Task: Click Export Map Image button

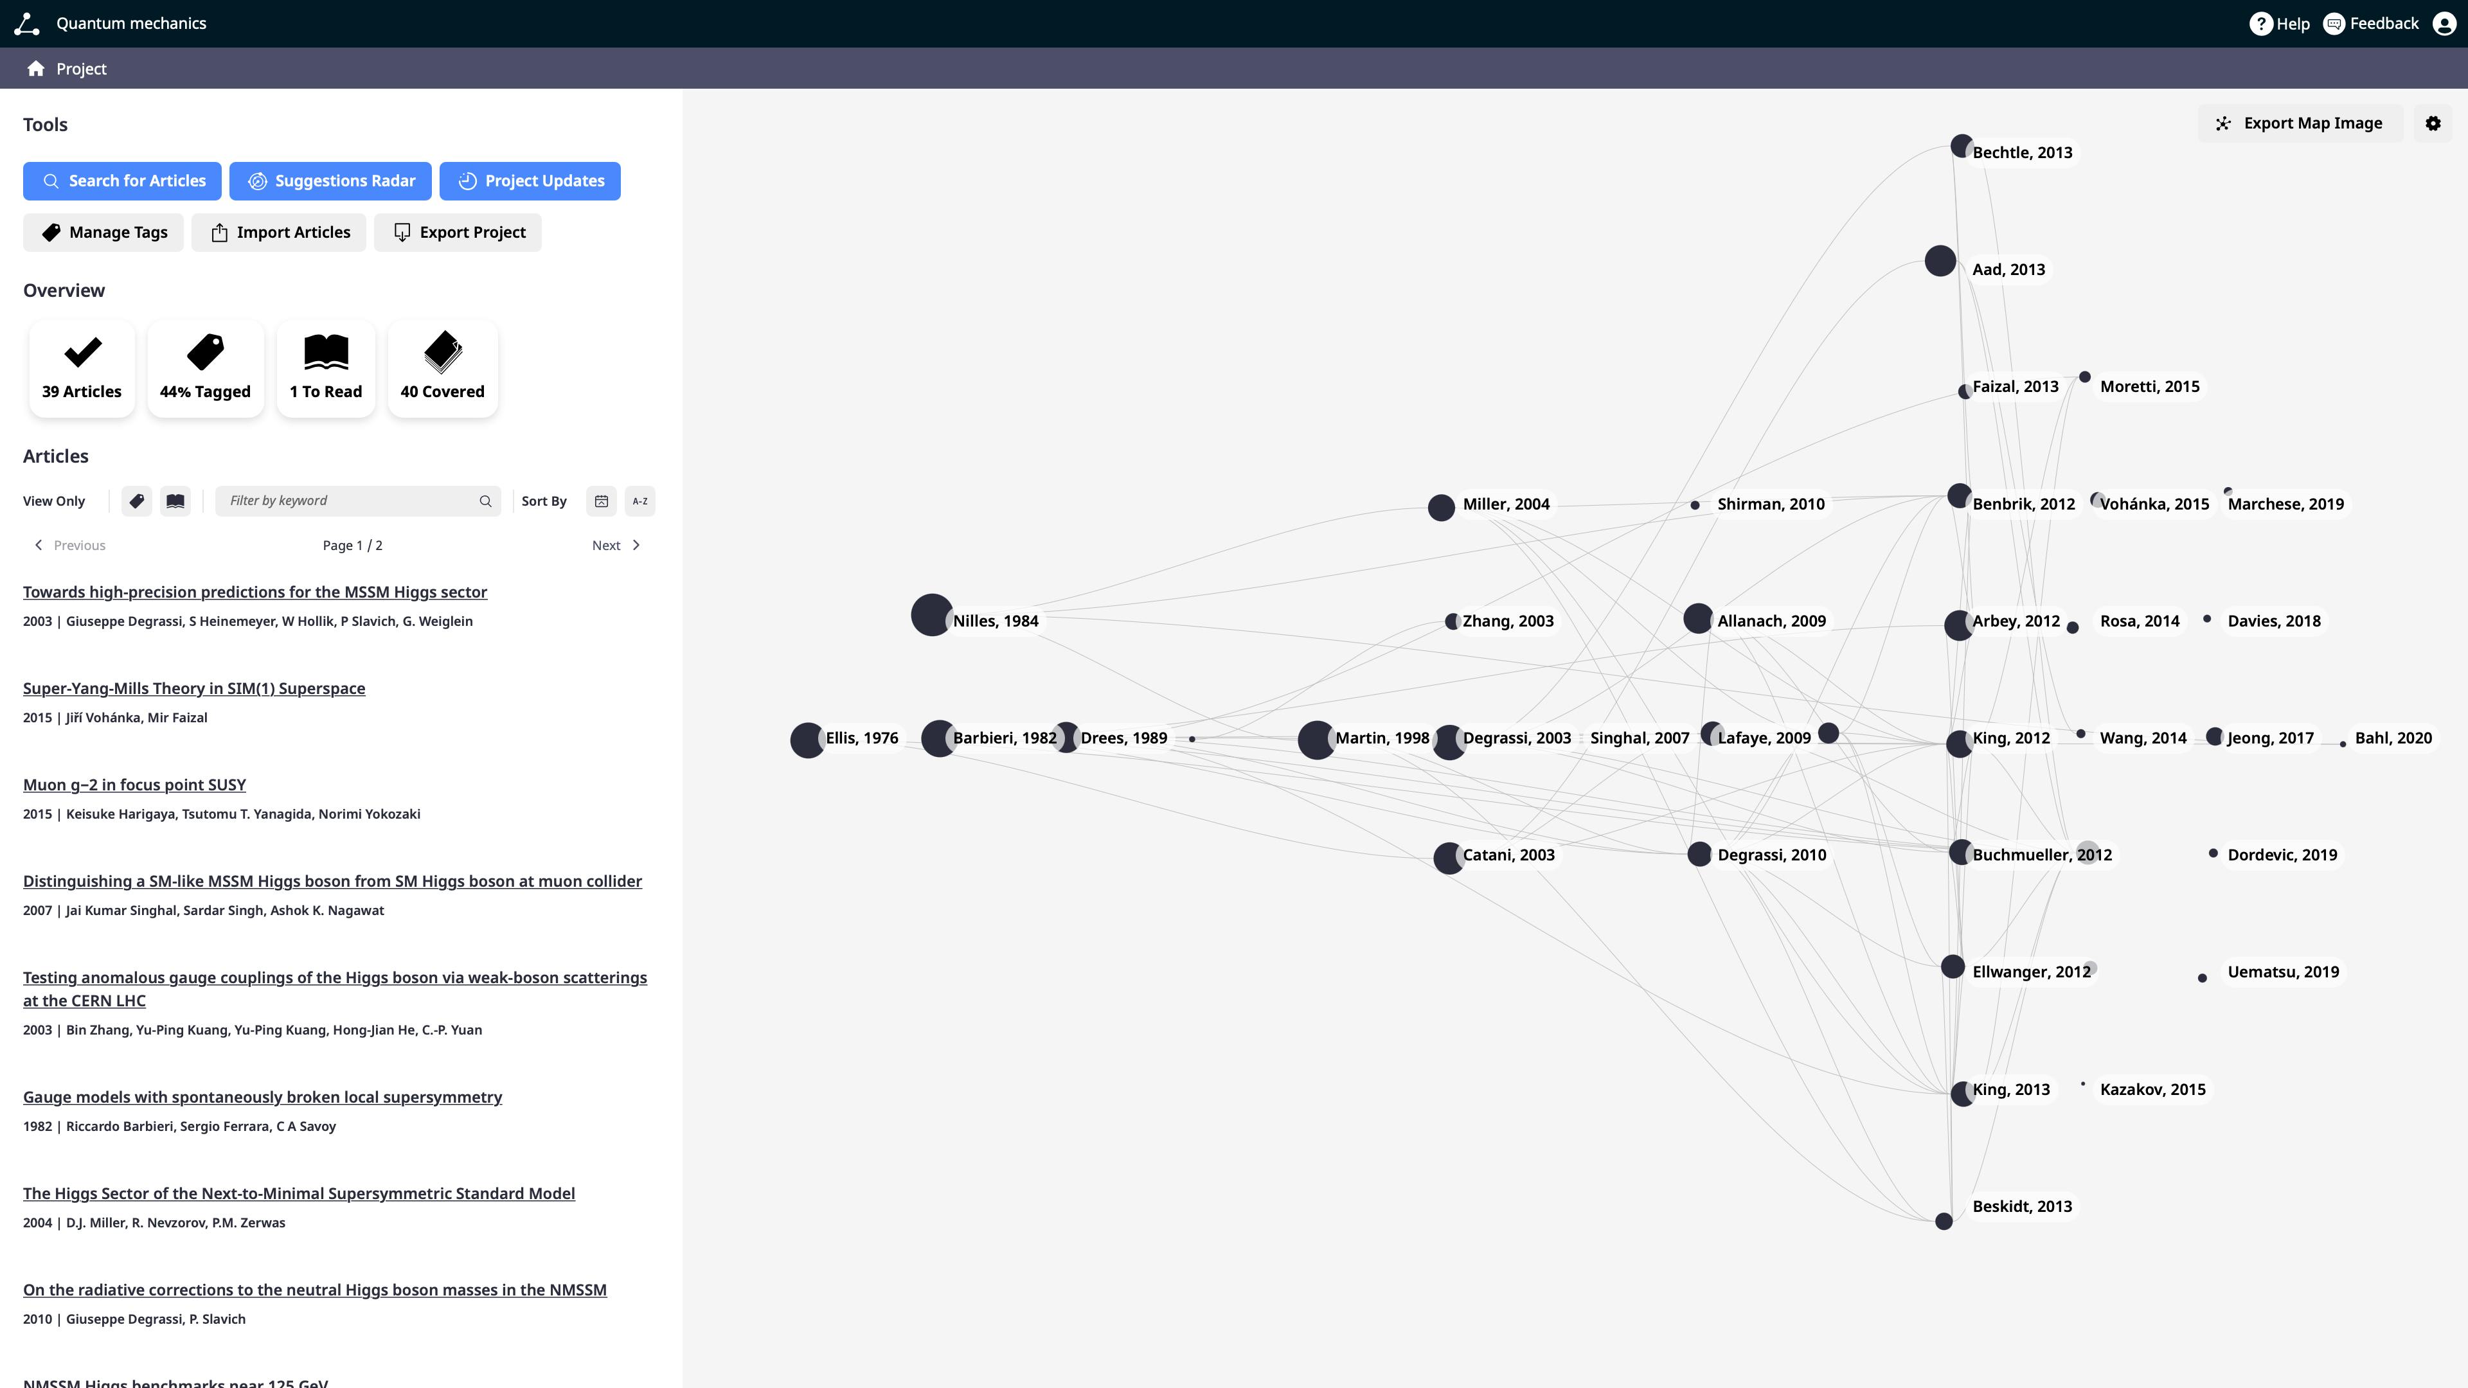Action: click(x=2300, y=123)
